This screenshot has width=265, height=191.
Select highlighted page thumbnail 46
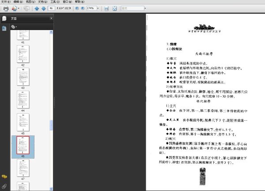tap(23, 145)
